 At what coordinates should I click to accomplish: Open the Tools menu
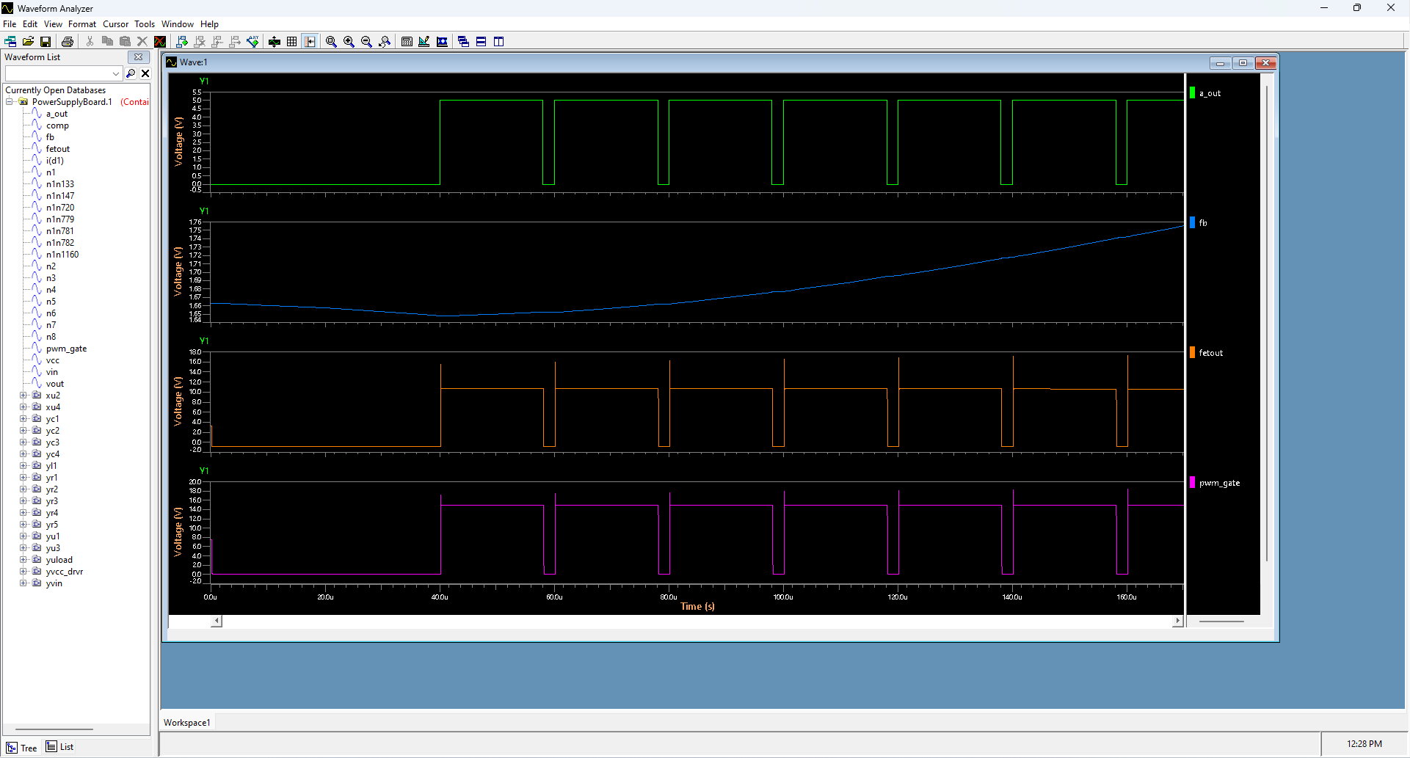[145, 24]
